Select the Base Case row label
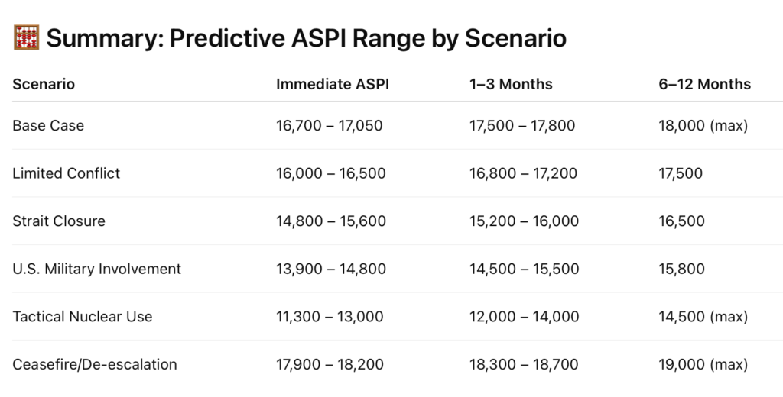783x397 pixels. 48,126
